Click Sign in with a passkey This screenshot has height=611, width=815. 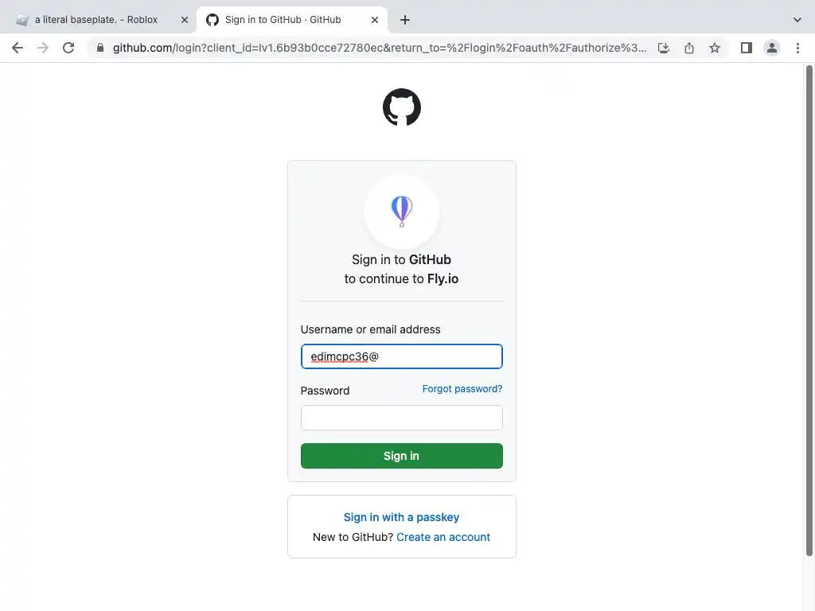(401, 517)
